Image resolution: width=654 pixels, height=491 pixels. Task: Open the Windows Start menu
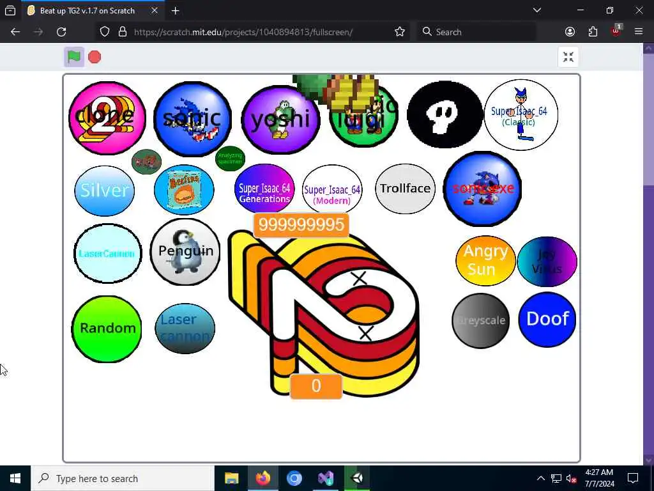[x=15, y=478]
